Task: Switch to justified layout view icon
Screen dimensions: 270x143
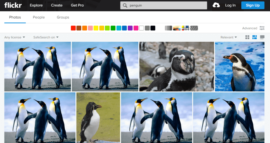Action: 254,37
